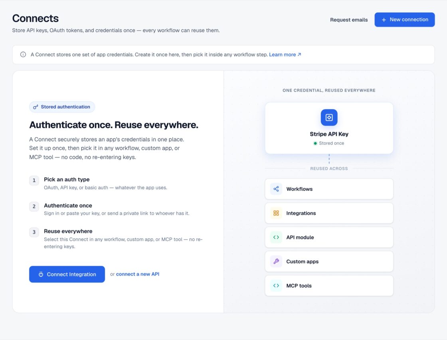Click the plug icon on Connect Integration

[41, 274]
